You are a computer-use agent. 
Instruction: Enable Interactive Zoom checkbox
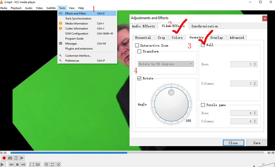pos(137,45)
